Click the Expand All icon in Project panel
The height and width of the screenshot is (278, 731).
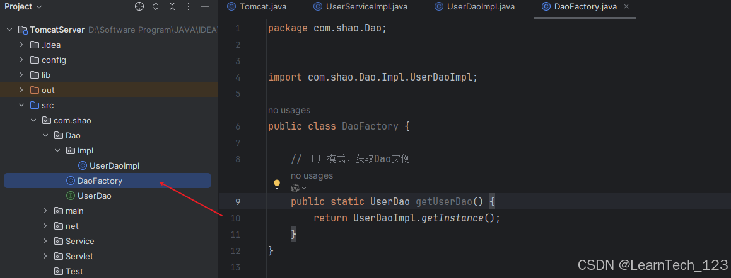[x=156, y=6]
